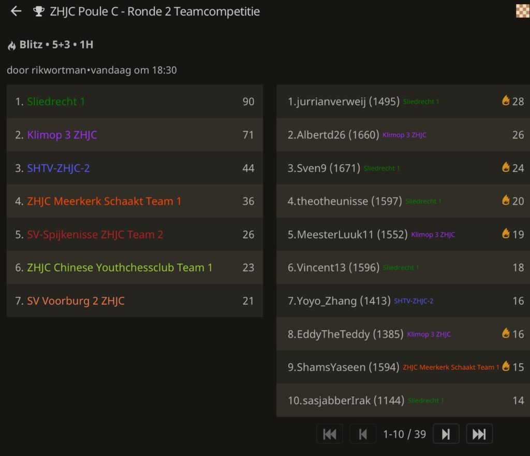Image resolution: width=530 pixels, height=456 pixels.
Task: Click the streak flame in EddyTheTeddy's row
Action: 506,333
